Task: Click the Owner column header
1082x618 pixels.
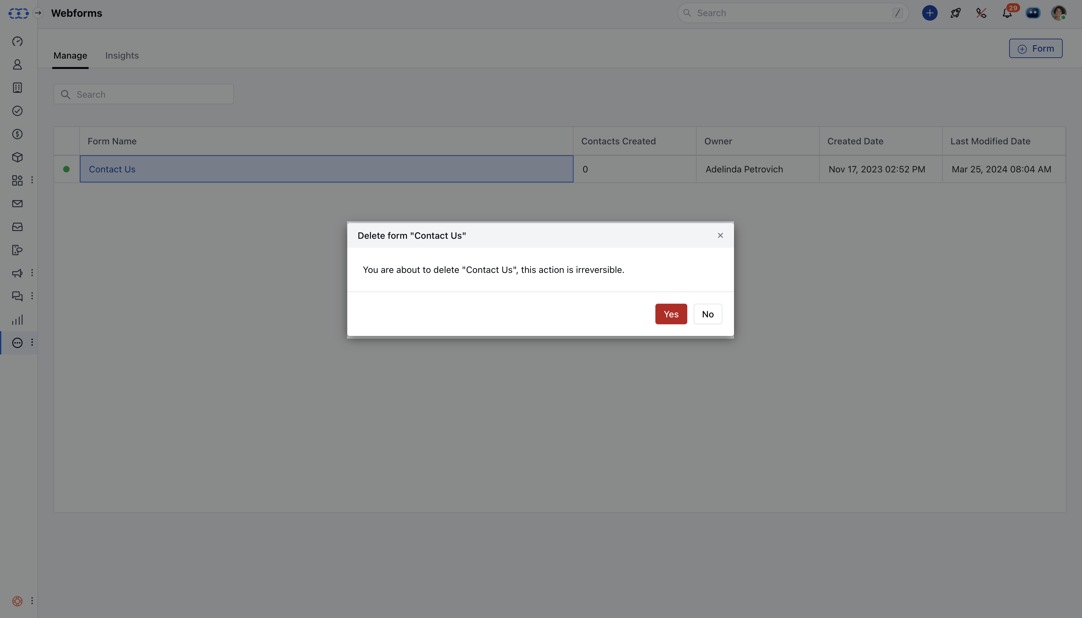Action: tap(758, 141)
